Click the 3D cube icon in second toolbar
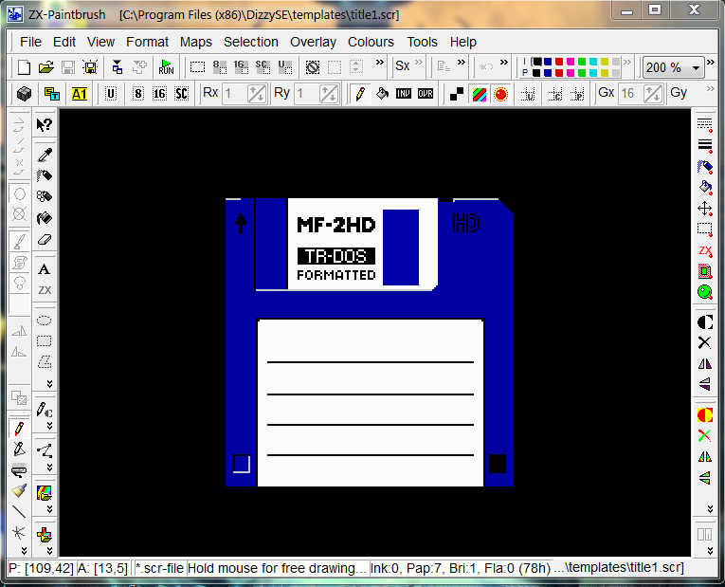The height and width of the screenshot is (587, 725). pyautogui.click(x=24, y=94)
